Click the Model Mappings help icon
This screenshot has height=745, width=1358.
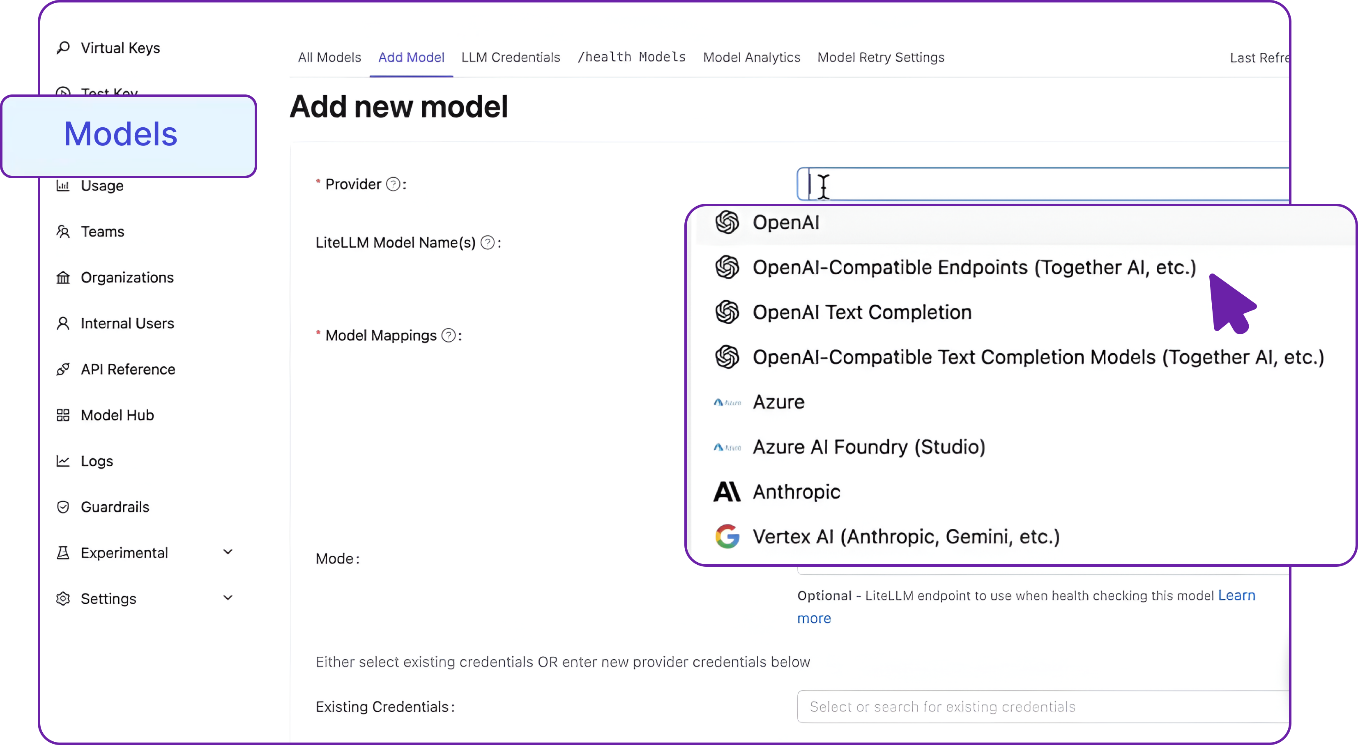coord(448,335)
